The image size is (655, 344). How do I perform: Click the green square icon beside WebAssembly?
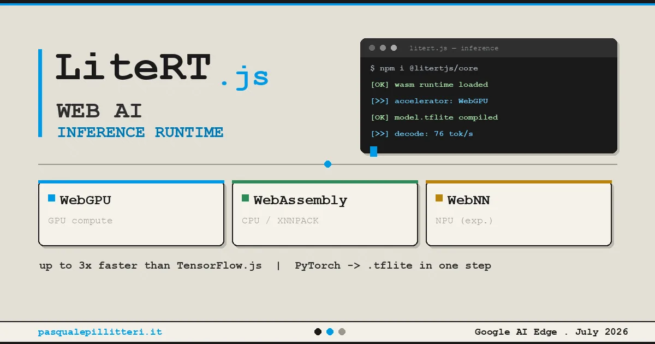246,198
